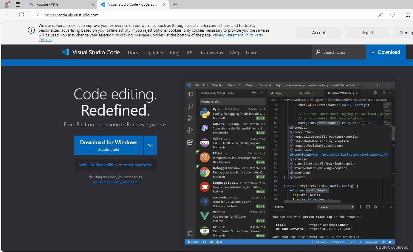Image resolution: width=413 pixels, height=252 pixels.
Task: Click the site lock icon in address bar
Action: point(38,15)
